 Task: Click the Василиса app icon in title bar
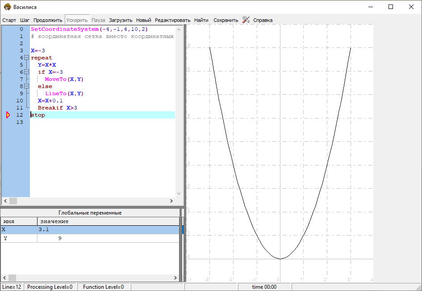click(7, 7)
